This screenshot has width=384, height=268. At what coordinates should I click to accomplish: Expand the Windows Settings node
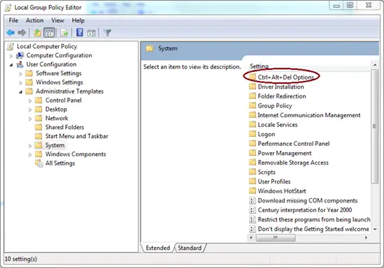[x=20, y=83]
